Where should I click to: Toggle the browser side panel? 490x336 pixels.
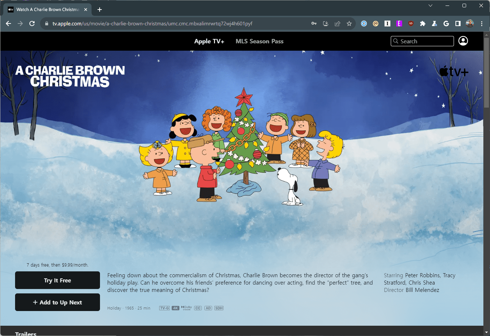coord(458,24)
